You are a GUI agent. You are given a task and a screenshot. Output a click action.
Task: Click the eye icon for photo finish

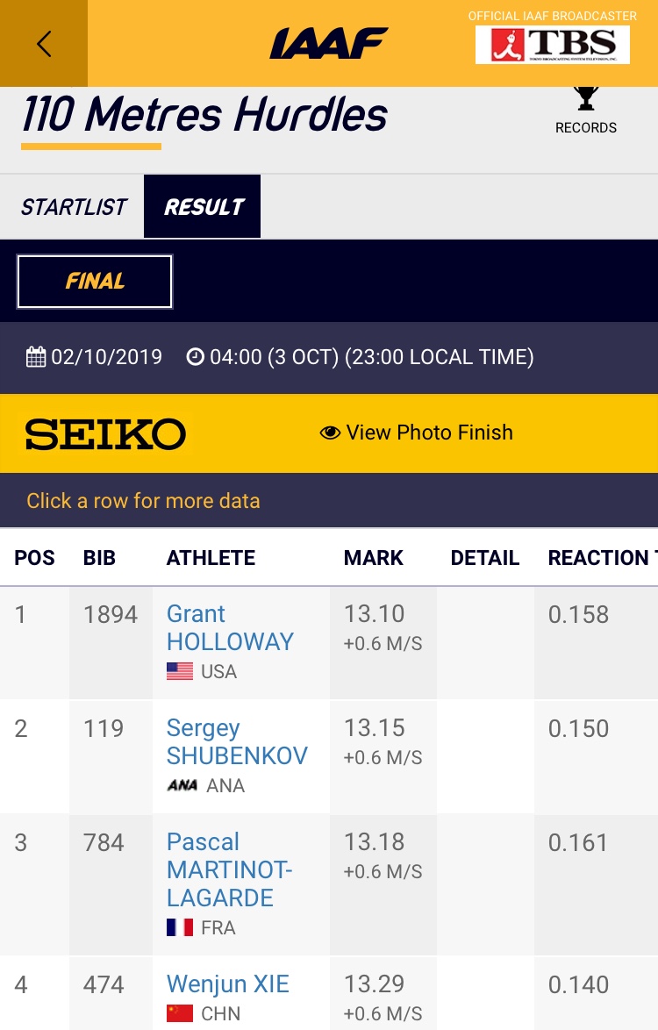[x=330, y=433]
